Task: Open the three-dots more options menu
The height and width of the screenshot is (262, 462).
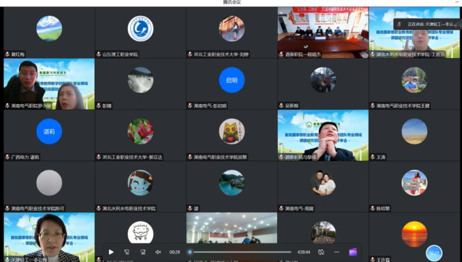Action: (337, 252)
